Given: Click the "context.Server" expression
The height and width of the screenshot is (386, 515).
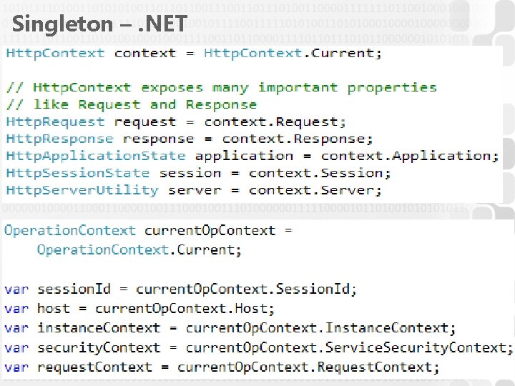Looking at the screenshot, I should pos(313,190).
